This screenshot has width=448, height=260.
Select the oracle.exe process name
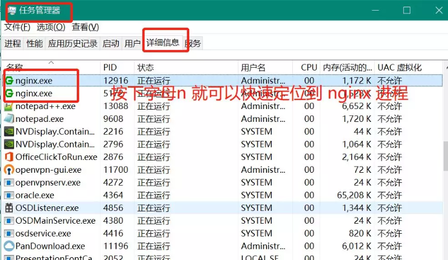pyautogui.click(x=35, y=195)
